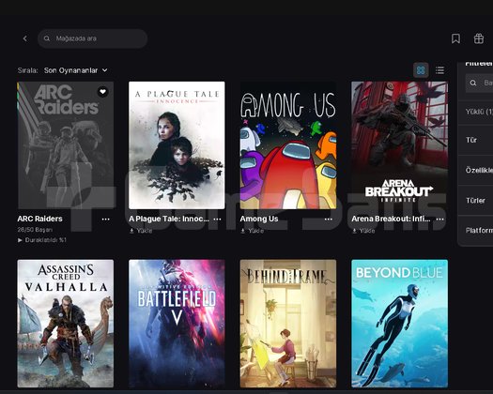Expand the 'Tür' filter section
The width and height of the screenshot is (493, 394).
(x=475, y=140)
